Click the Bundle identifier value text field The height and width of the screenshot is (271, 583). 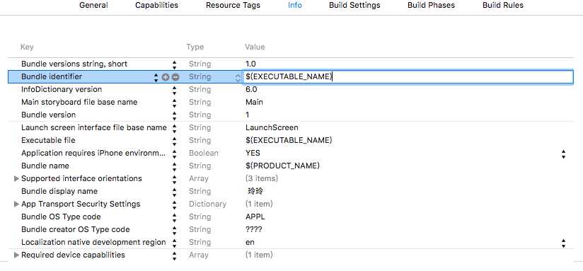(408, 77)
